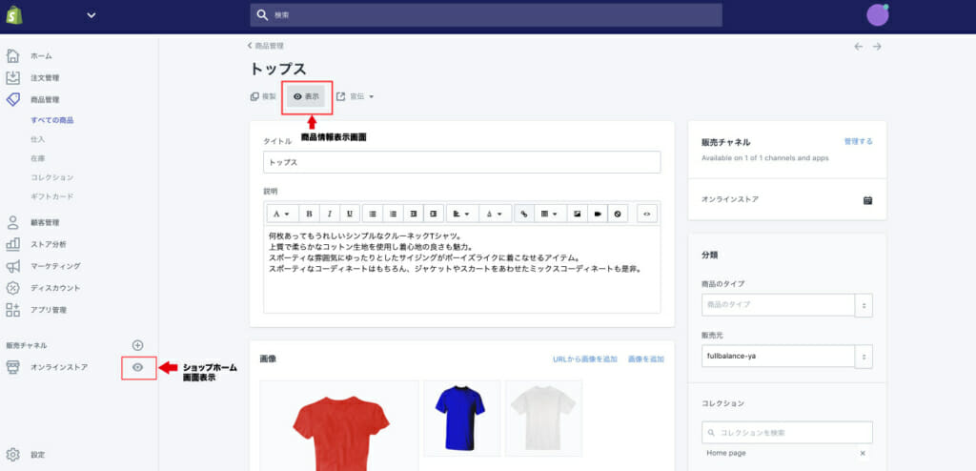Open ディスカウント in the sidebar
The width and height of the screenshot is (976, 471).
click(55, 288)
